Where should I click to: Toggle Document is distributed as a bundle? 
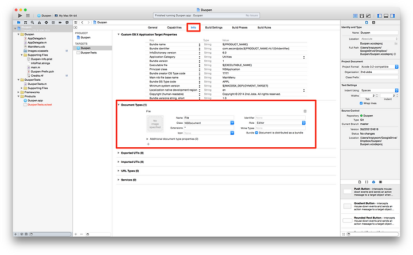(x=256, y=132)
